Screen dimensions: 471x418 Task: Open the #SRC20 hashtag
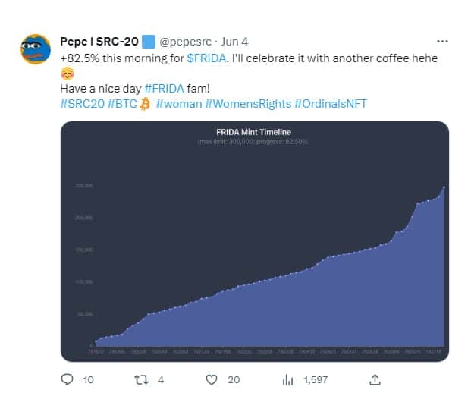pos(81,103)
